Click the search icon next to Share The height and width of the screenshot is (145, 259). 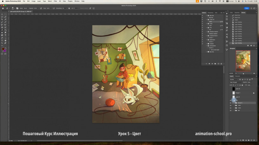point(251,8)
